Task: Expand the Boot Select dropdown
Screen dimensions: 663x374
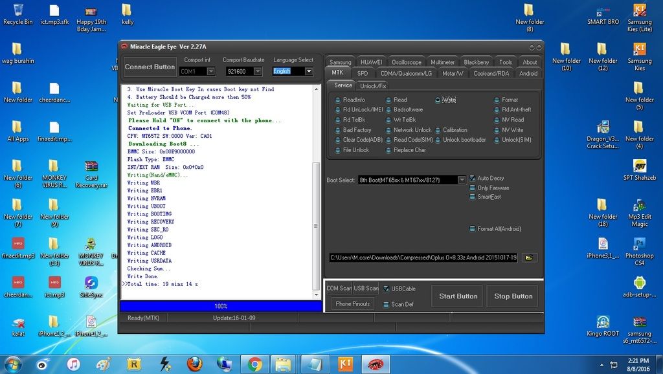Action: 462,180
